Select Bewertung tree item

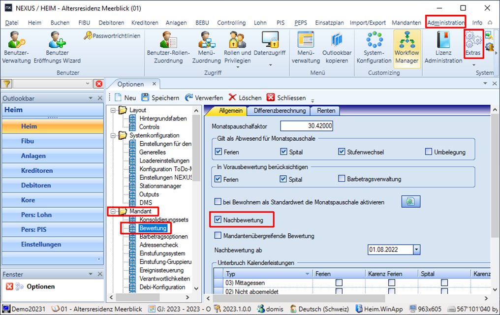coord(153,228)
